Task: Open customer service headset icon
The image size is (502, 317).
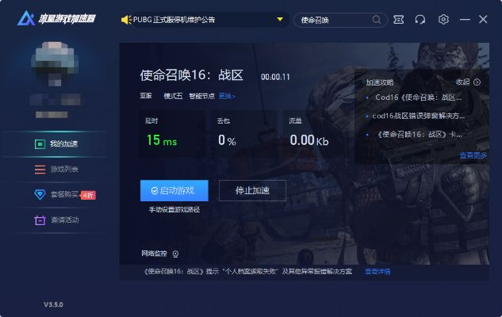Action: coord(420,19)
